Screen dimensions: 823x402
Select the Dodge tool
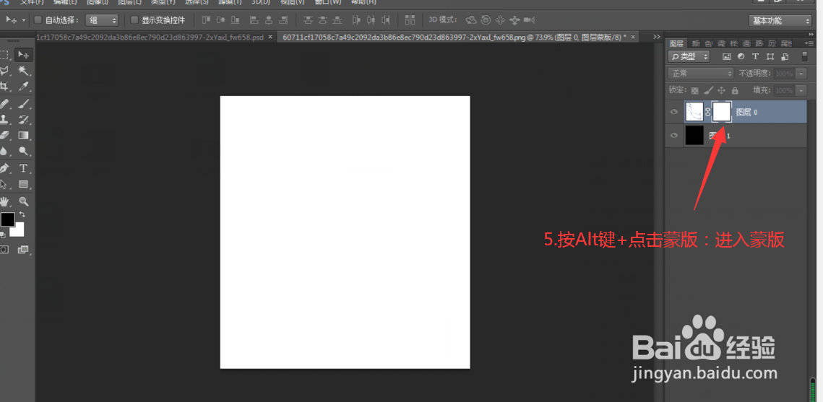point(23,152)
